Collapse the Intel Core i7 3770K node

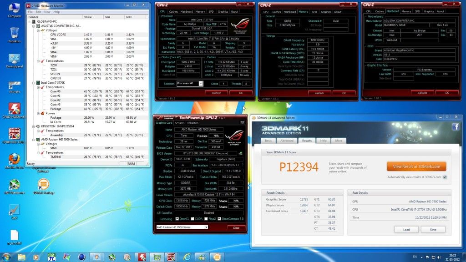pyautogui.click(x=34, y=83)
